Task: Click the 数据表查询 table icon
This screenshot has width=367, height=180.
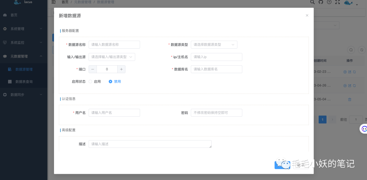Action: coord(10,82)
